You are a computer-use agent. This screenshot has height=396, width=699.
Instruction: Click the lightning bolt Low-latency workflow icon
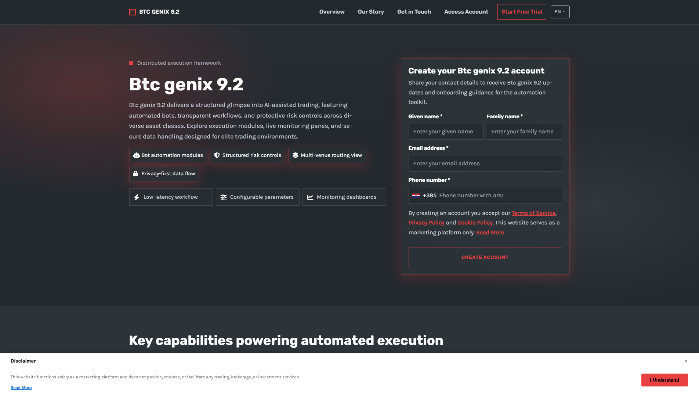click(137, 197)
